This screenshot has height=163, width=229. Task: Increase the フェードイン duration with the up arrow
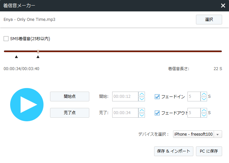click(204, 94)
